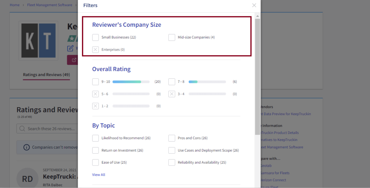
Task: Check the Pros and Cons (26) topic
Action: click(172, 138)
